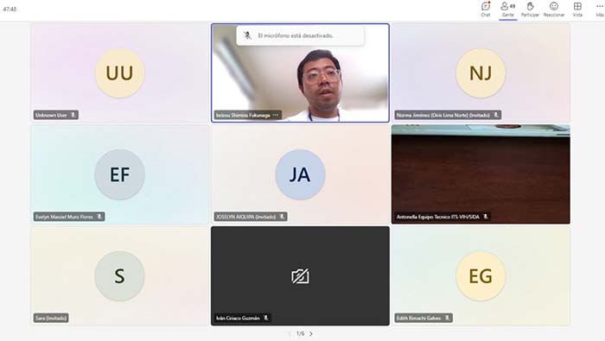Viewport: 605px width, 341px height.
Task: Open more options on the speaker tile
Action: tap(276, 115)
